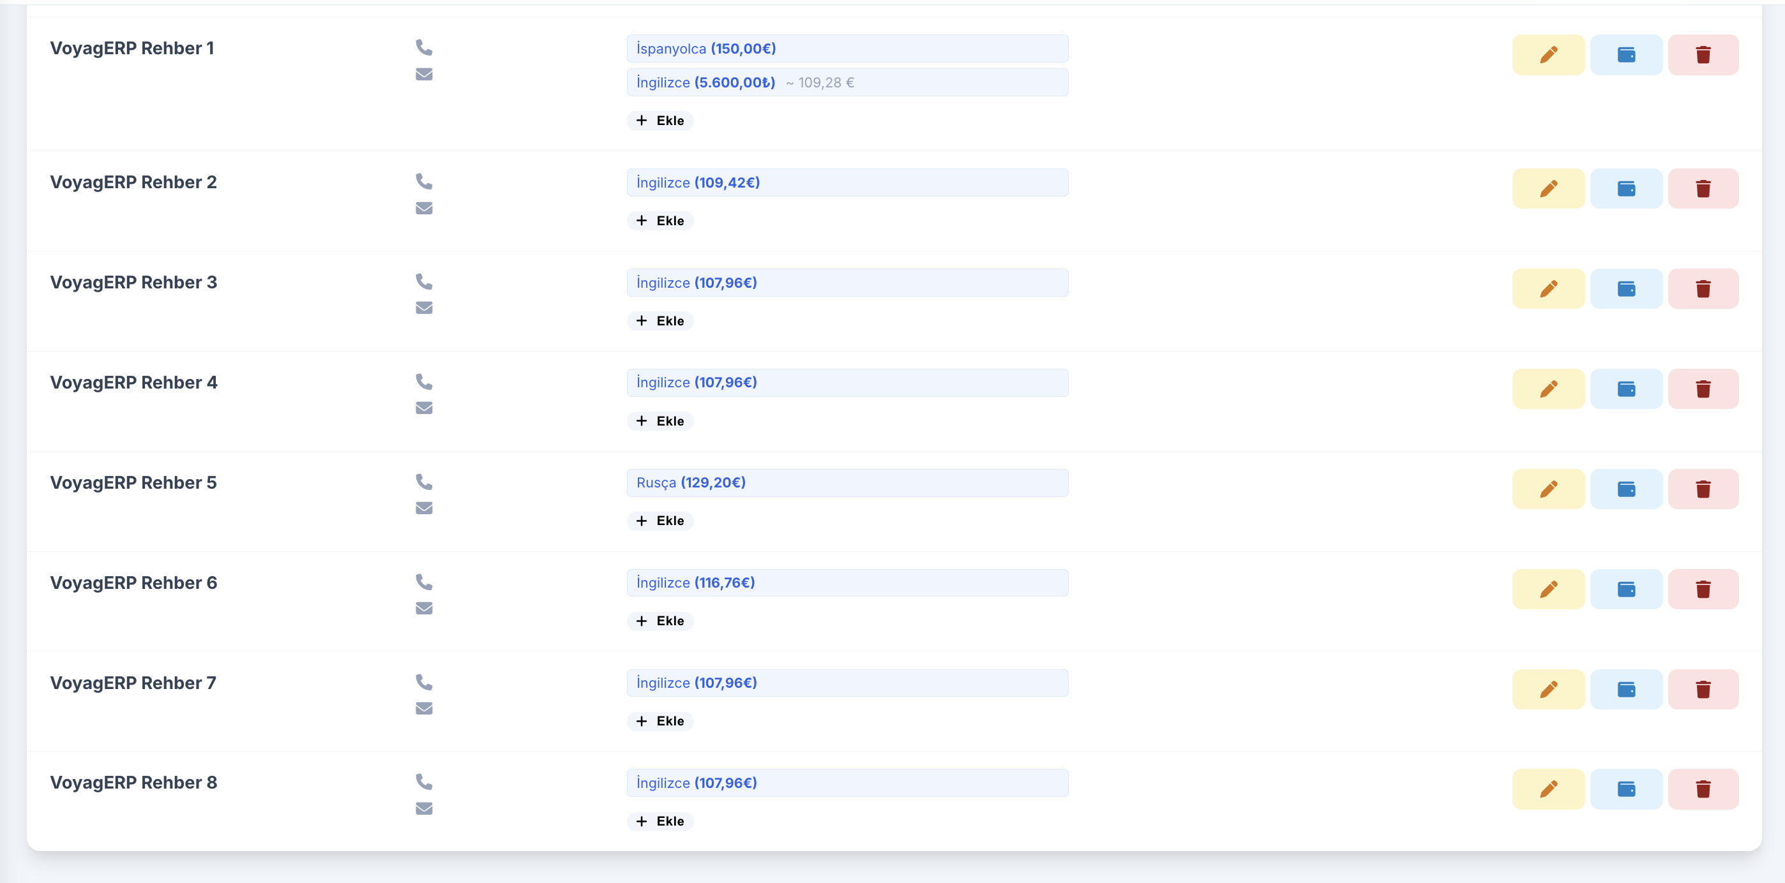
Task: Edit VoyagERP Rehber 6 using pencil icon
Action: click(1548, 590)
